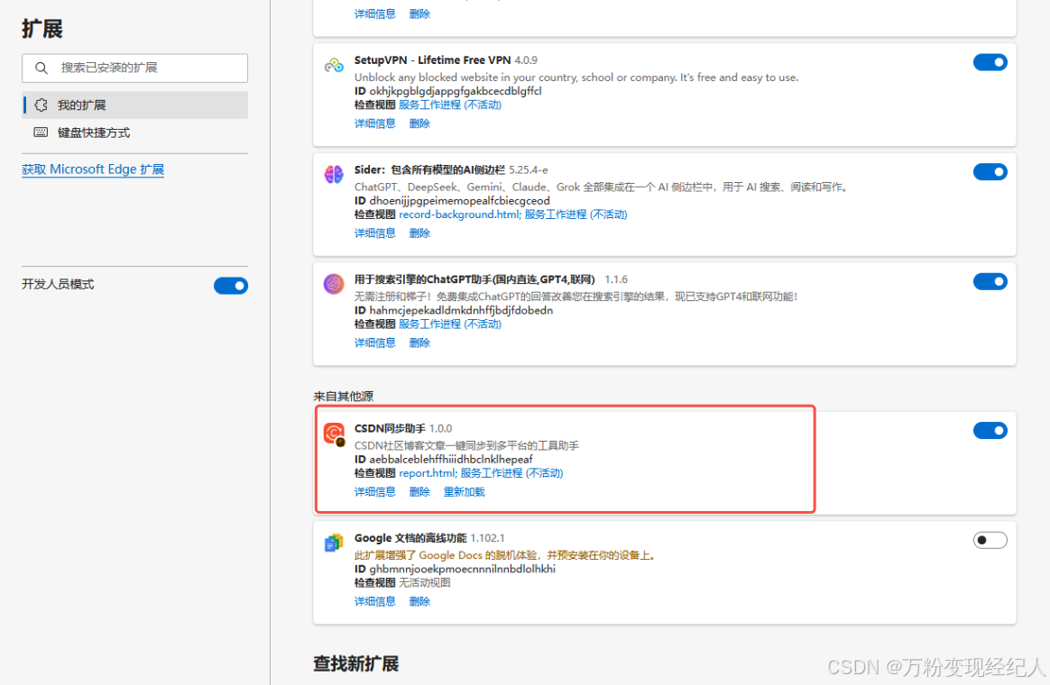This screenshot has height=685, width=1050.
Task: Click the Google extension ID ghbmnnjooekpmoecnnnilnnbdlolhkhi
Action: 463,570
